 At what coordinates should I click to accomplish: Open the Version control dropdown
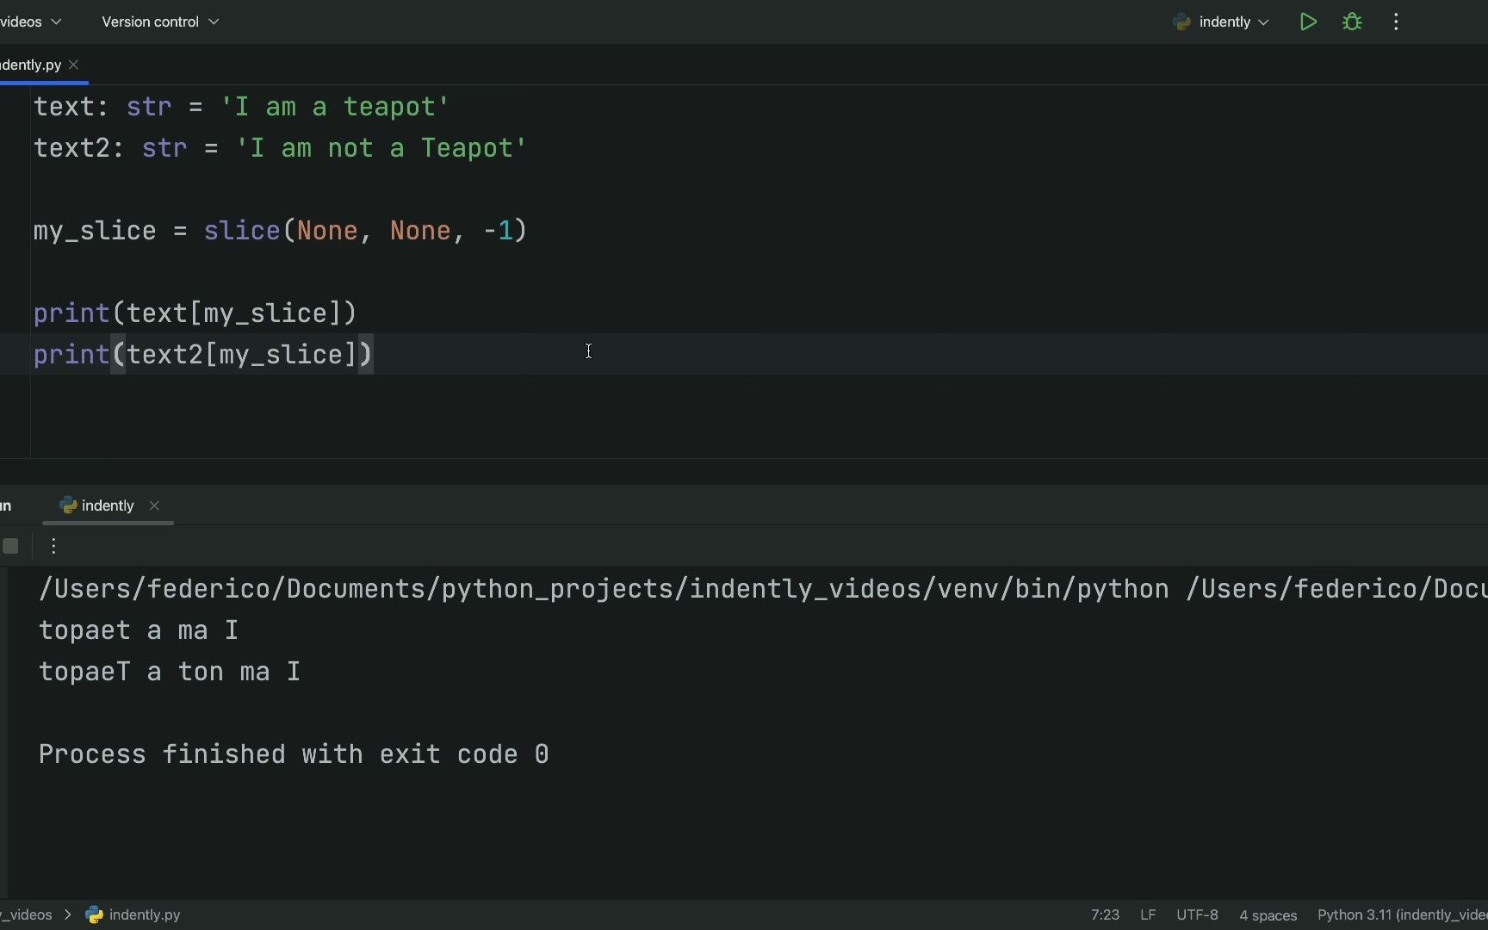coord(160,22)
